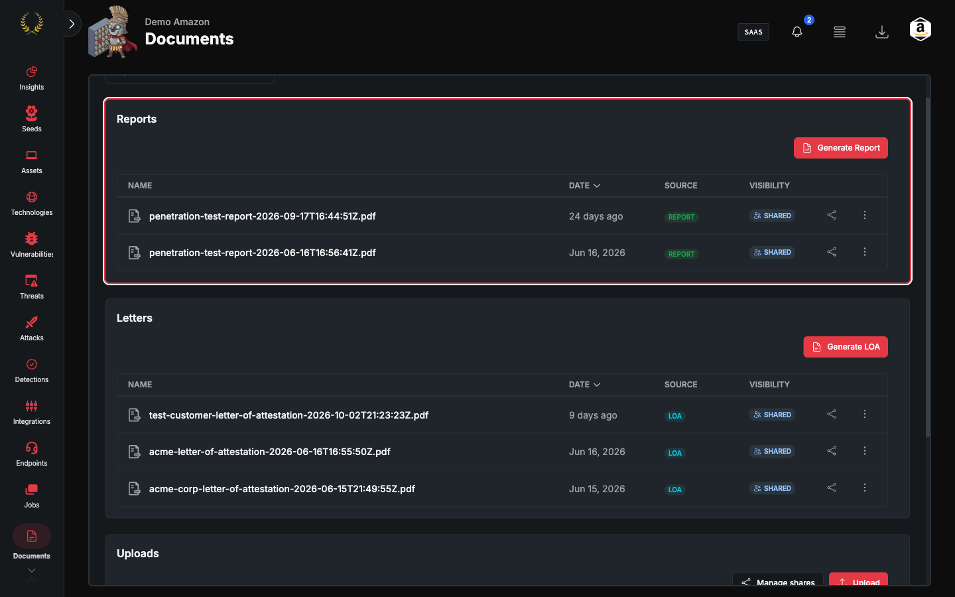
Task: Go to Seeds in the sidebar
Action: click(32, 120)
